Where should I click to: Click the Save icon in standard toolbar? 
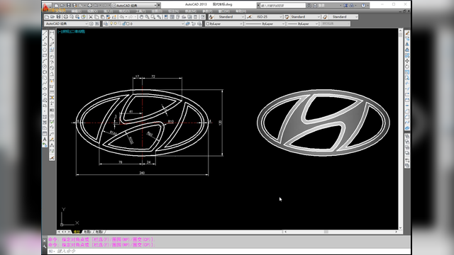58,17
